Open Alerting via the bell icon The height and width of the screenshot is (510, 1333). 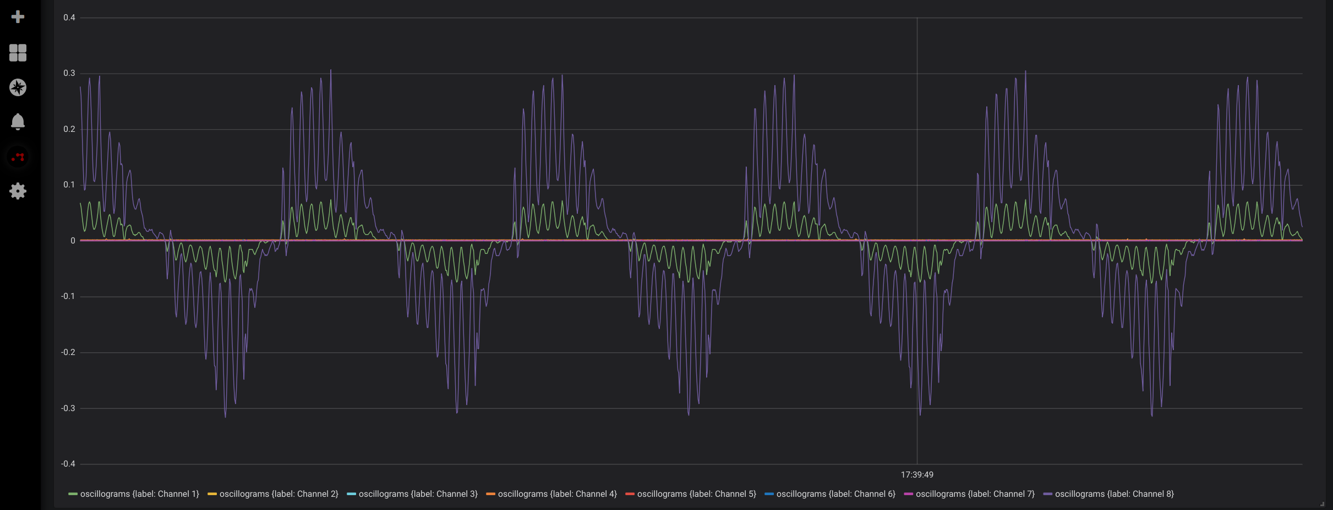pos(18,122)
